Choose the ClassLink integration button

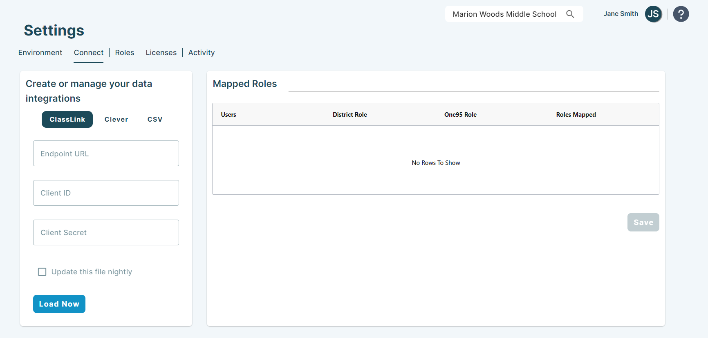[x=67, y=119]
